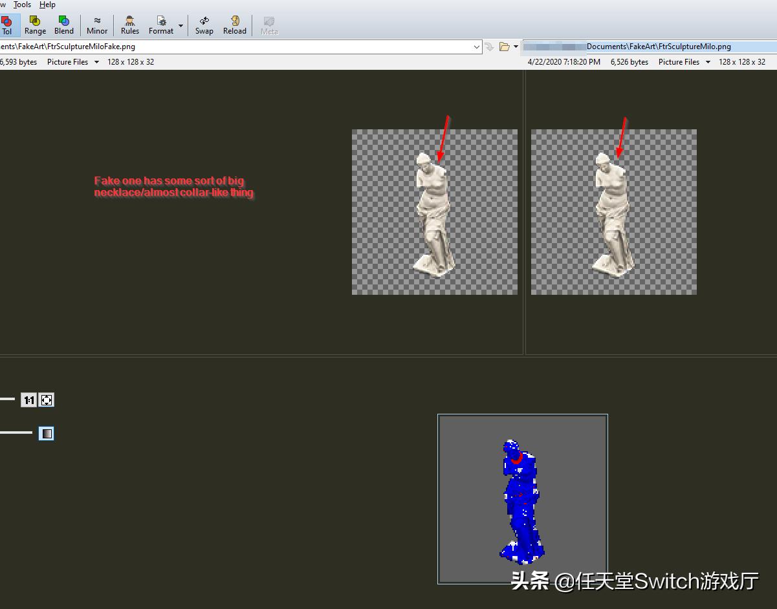Switch to Range comparison mode
The height and width of the screenshot is (609, 777).
pyautogui.click(x=35, y=25)
